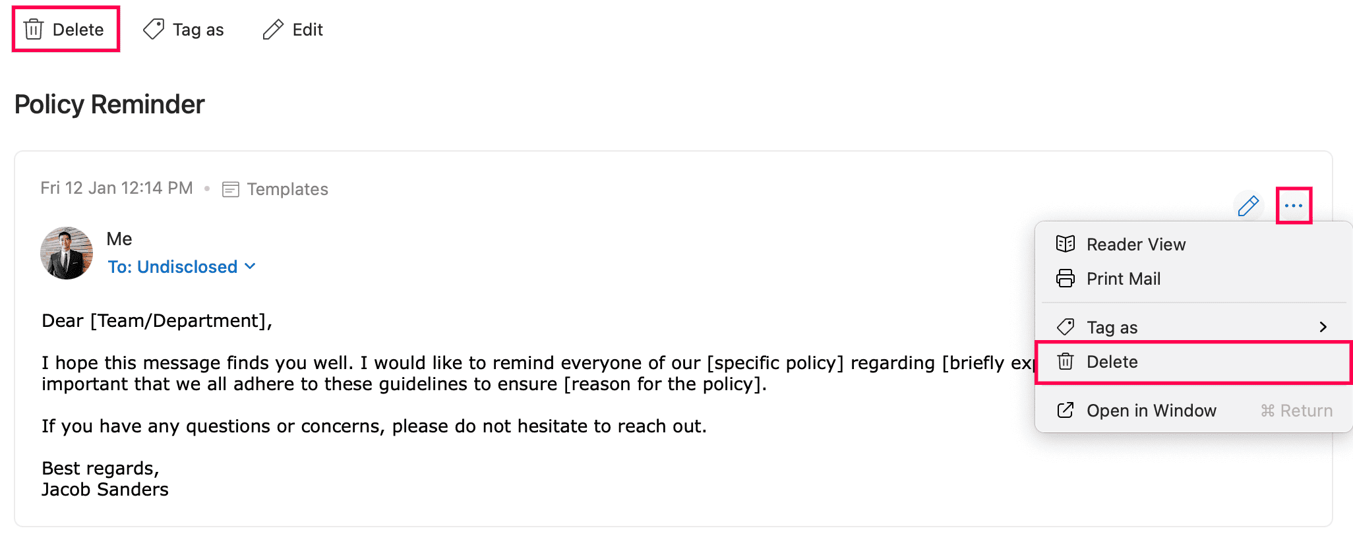This screenshot has width=1353, height=551.
Task: Click the Delete trash button in the top toolbar
Action: point(65,30)
